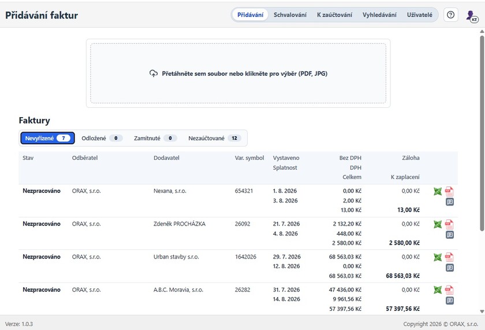Click bold amount 2 580,00 Kč

tap(404, 243)
